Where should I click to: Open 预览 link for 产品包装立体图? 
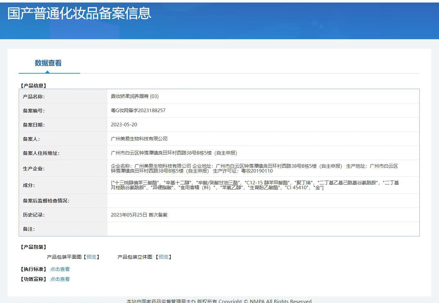pyautogui.click(x=163, y=257)
